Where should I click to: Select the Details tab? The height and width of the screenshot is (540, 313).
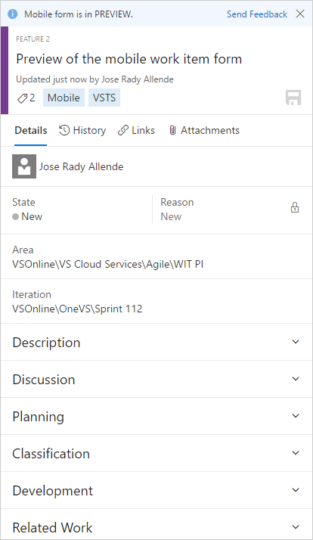click(31, 131)
